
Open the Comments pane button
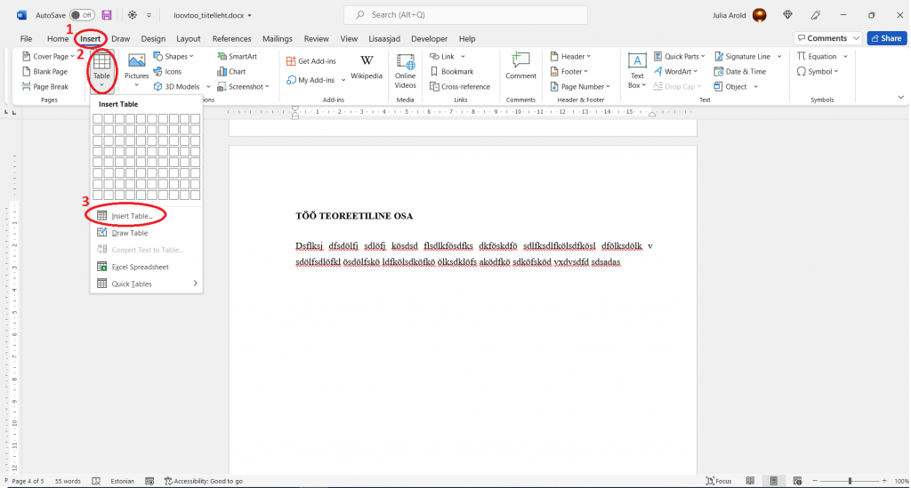coord(827,38)
